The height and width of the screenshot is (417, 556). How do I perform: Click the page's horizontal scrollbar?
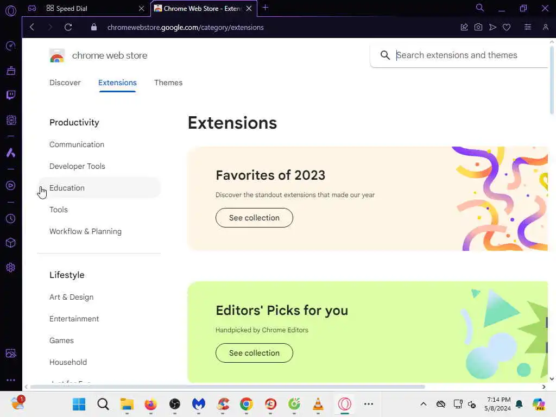[228, 387]
